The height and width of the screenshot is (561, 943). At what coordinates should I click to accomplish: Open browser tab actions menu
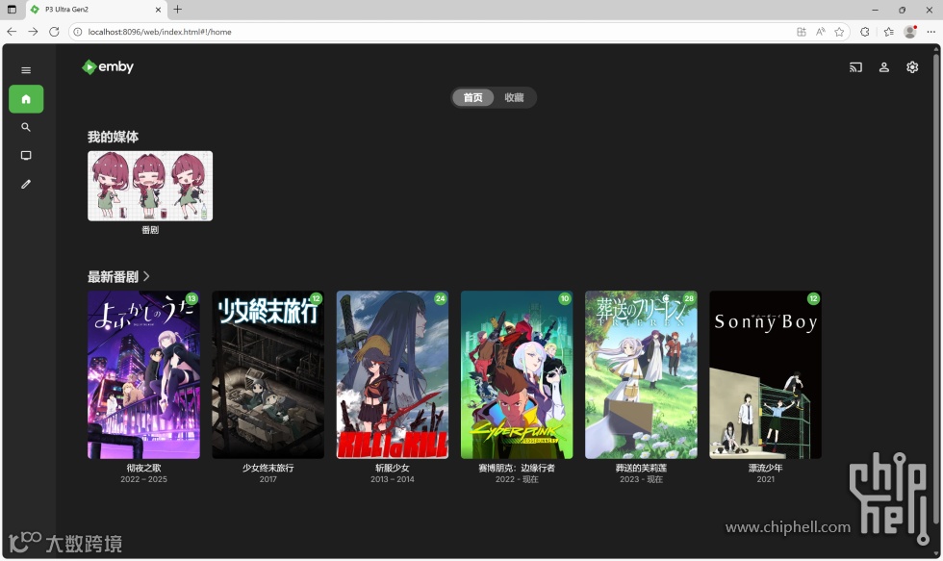(12, 10)
